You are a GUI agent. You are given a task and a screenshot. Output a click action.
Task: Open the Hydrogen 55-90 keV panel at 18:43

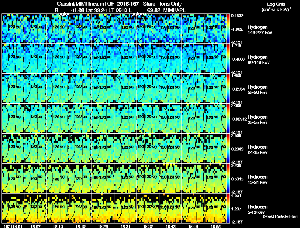point(171,88)
